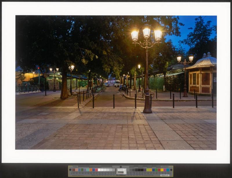
Task: Click the triple-globe street lamp head
Action: 146,35
